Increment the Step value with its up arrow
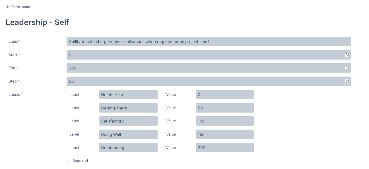 tap(347, 80)
